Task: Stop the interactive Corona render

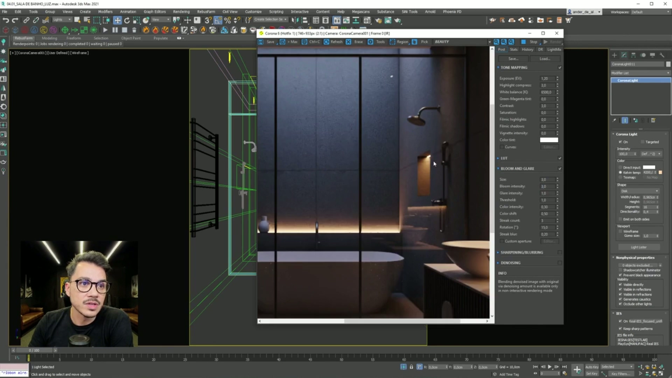Action: (524, 42)
